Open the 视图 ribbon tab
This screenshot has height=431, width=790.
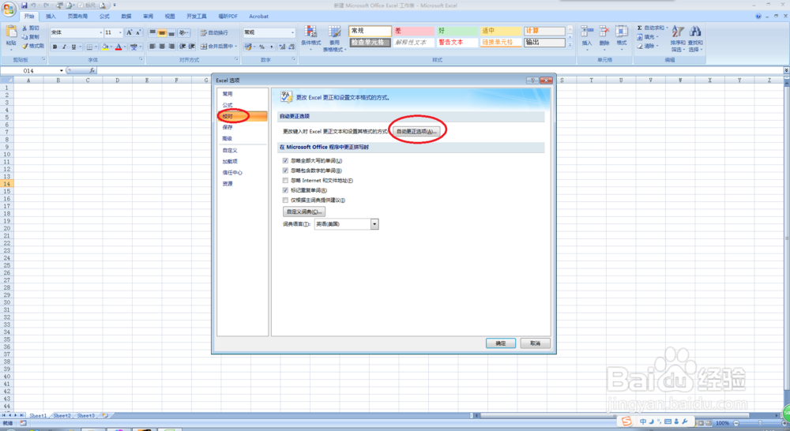pos(170,16)
